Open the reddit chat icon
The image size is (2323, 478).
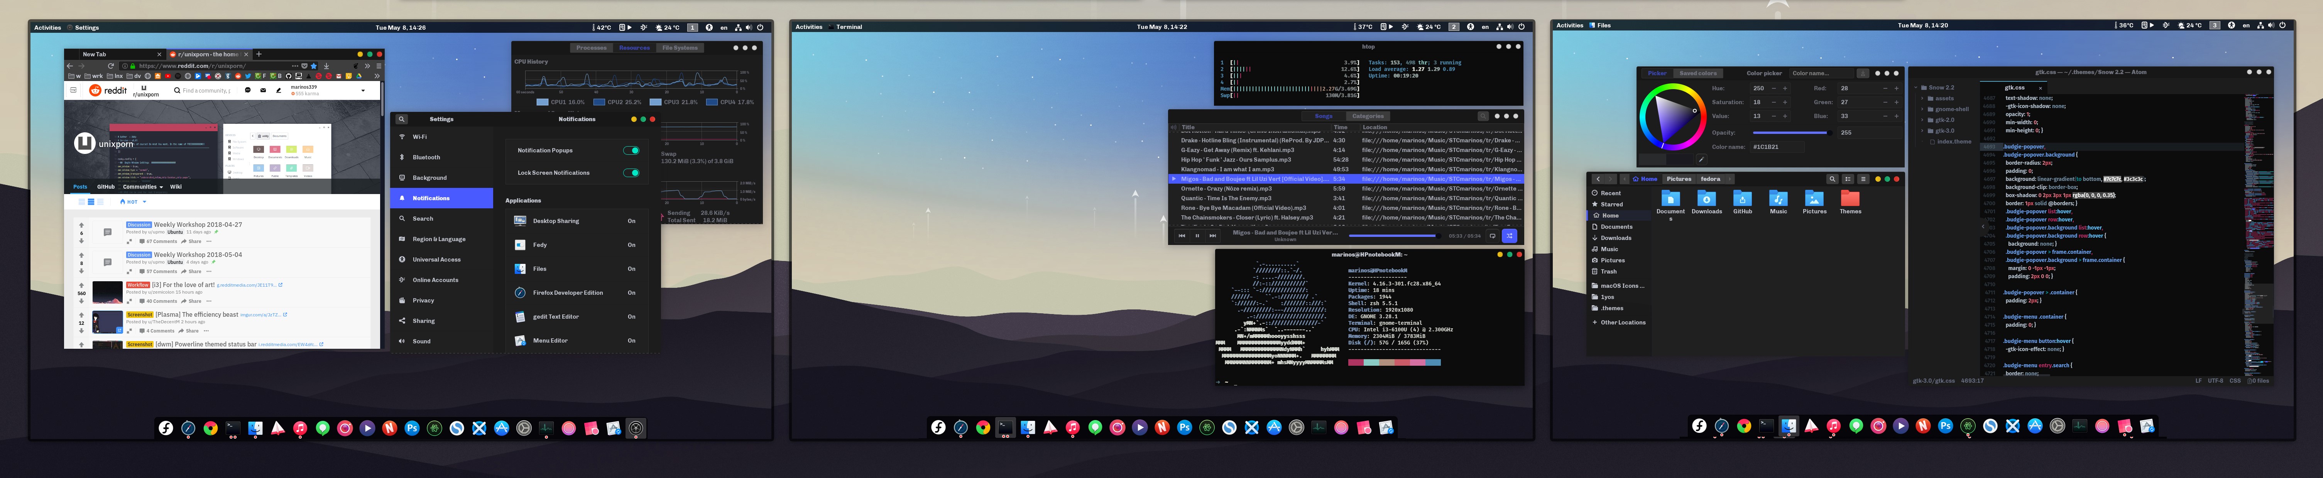click(x=248, y=90)
